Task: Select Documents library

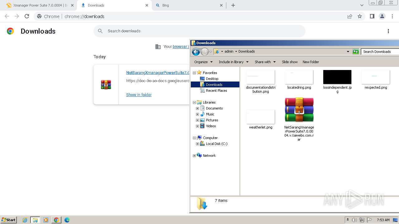Action: coord(214,108)
